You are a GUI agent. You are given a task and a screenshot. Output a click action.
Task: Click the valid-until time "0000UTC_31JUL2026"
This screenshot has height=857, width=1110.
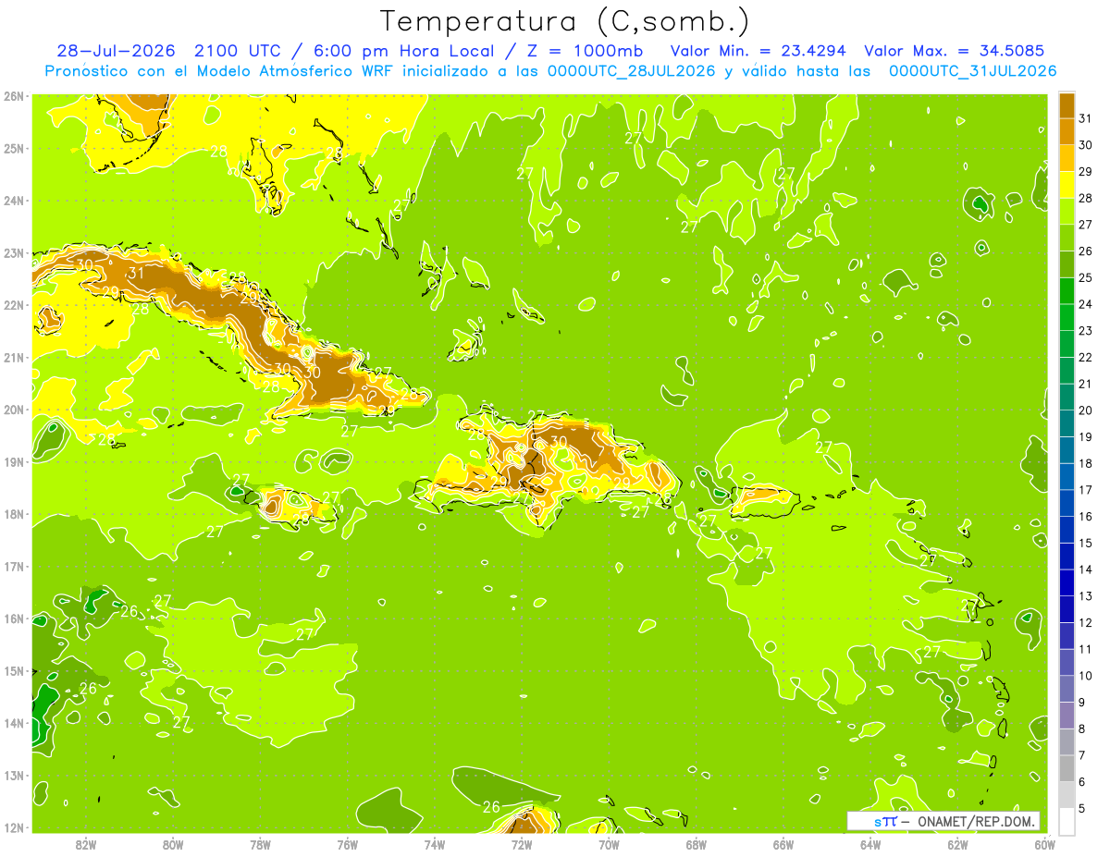(x=972, y=71)
